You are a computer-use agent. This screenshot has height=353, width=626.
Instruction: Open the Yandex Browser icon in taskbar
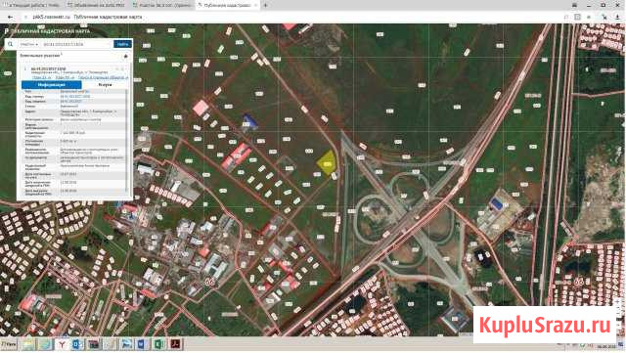click(62, 344)
